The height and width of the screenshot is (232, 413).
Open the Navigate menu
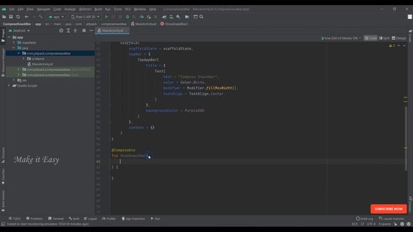tap(43, 9)
